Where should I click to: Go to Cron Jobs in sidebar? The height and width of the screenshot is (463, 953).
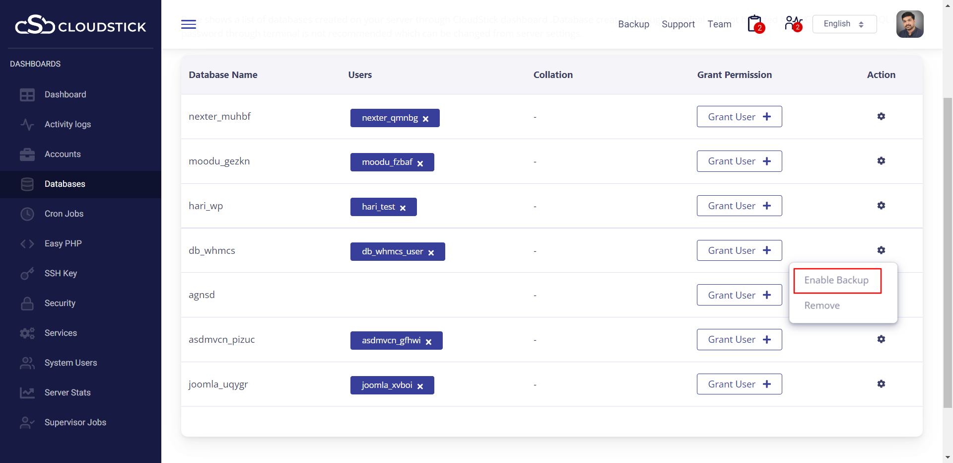(x=64, y=214)
